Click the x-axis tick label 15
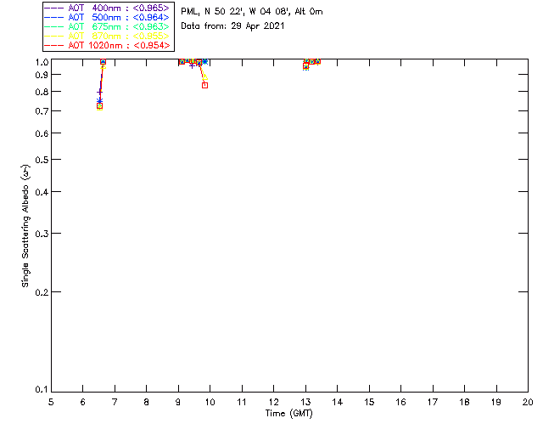 click(369, 402)
